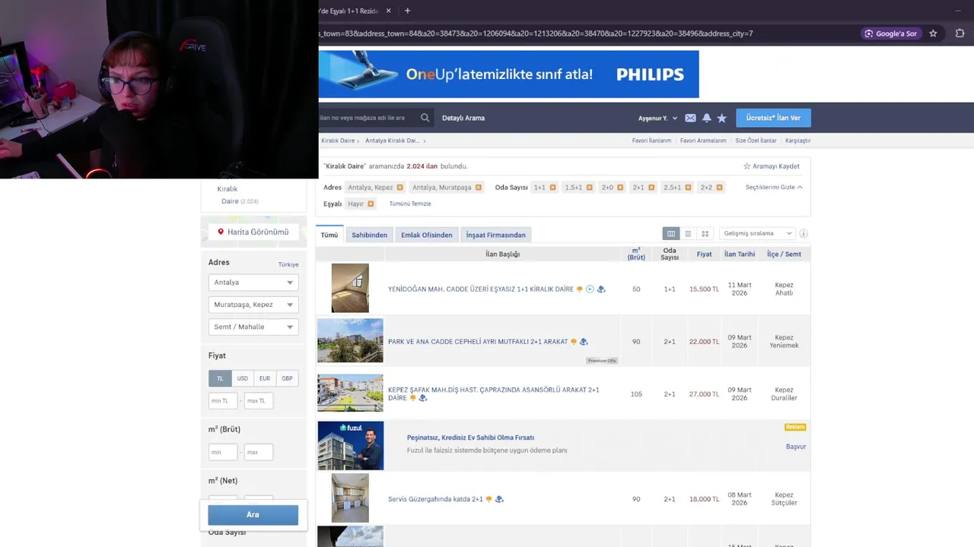Remove the 2+1 room filter tag
This screenshot has height=547, width=974.
[x=651, y=188]
